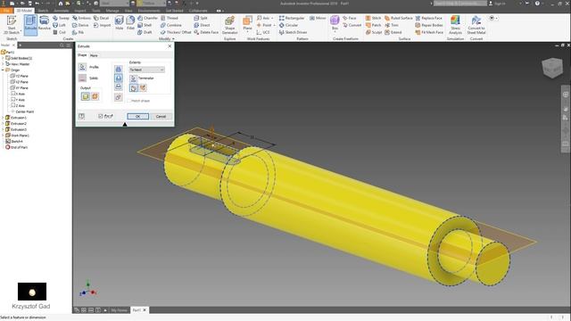Select the Stitch surface tool
Image resolution: width=571 pixels, height=321 pixels.
click(x=373, y=18)
